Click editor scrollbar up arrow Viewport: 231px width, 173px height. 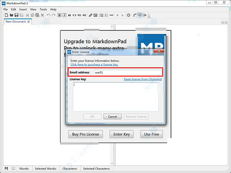pos(112,27)
